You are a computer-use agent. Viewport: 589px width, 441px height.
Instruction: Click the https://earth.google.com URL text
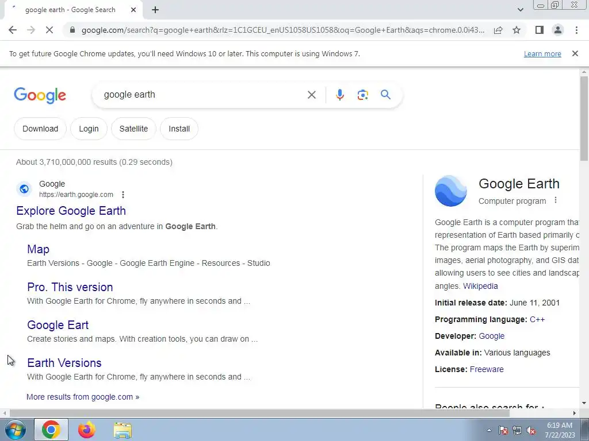[x=76, y=195]
